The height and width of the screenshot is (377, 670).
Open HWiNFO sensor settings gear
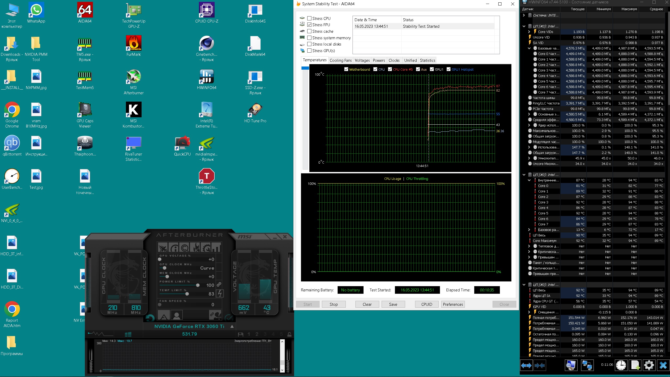[649, 365]
